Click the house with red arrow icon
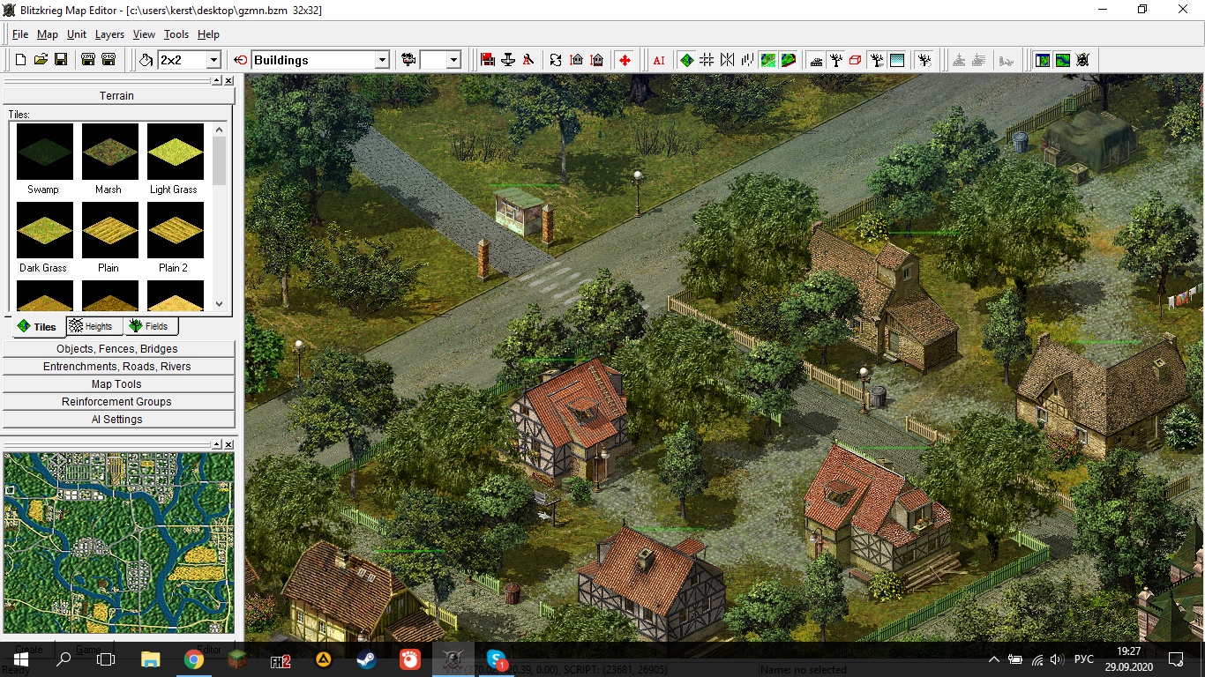This screenshot has width=1205, height=677. (x=576, y=60)
